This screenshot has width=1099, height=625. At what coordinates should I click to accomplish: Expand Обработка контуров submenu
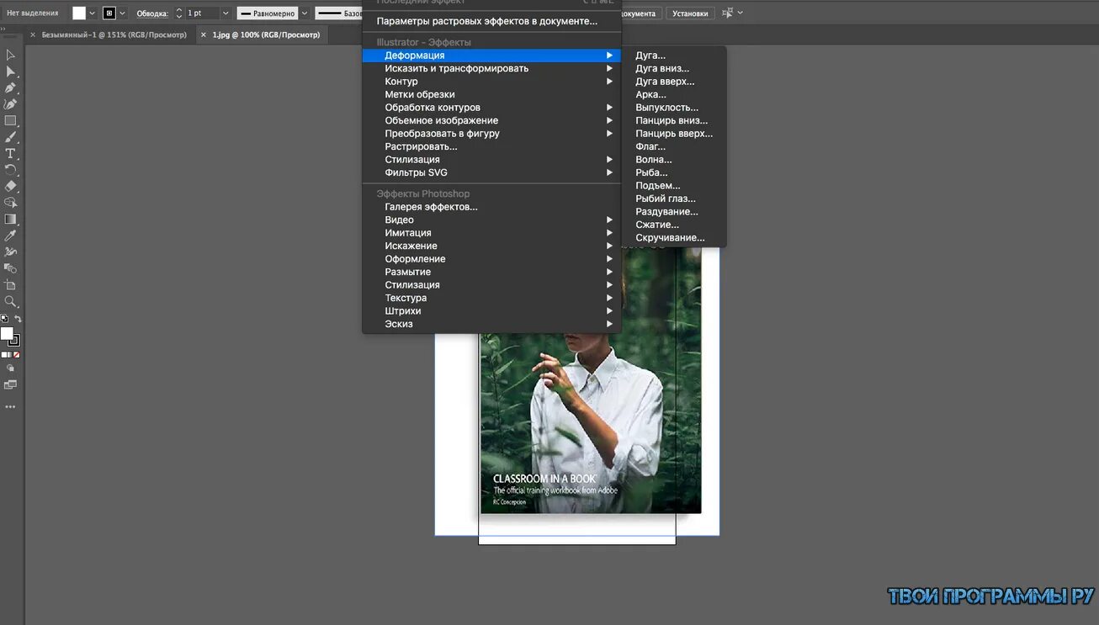click(491, 108)
